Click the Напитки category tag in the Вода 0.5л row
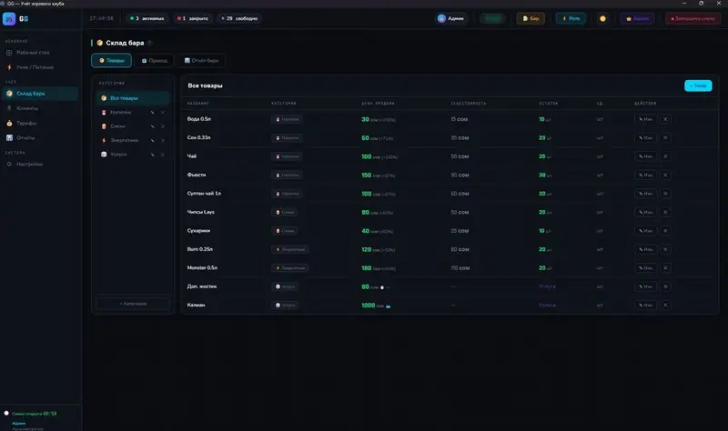Screen dimensions: 728x431 tap(287, 119)
